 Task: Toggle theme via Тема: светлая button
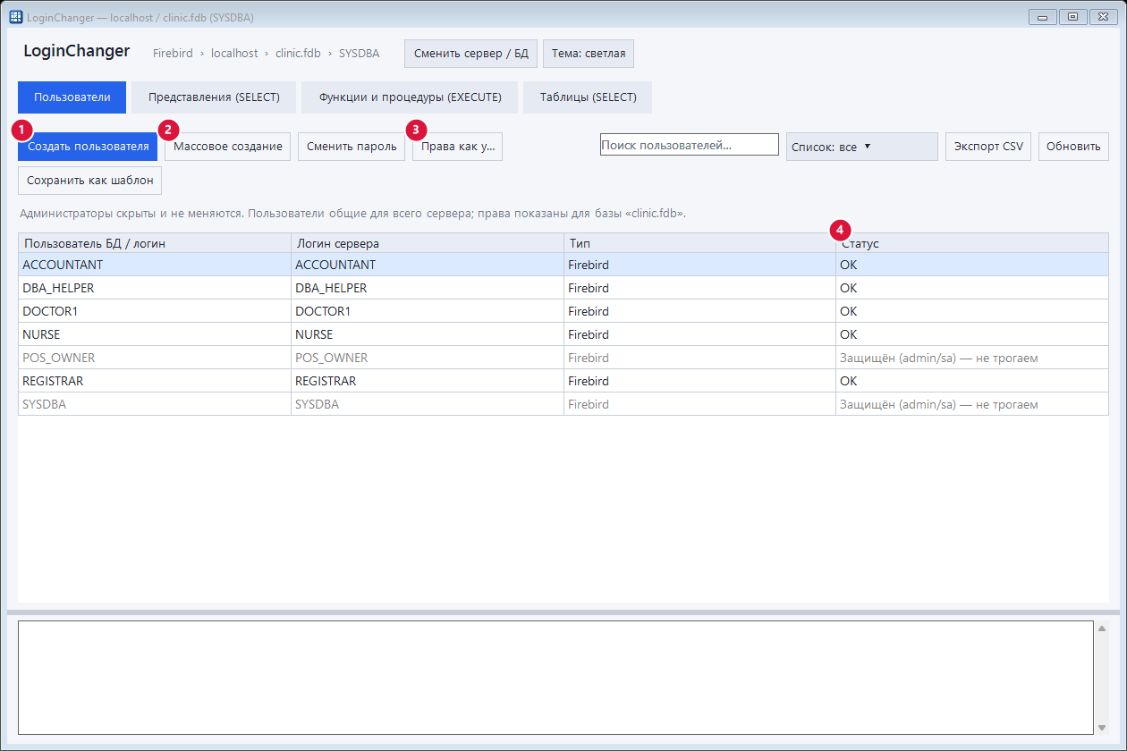coord(589,54)
